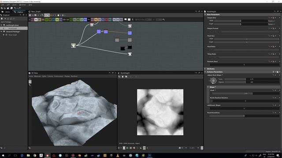Insert the yellow-green node from node bar
The image size is (282, 158).
[x=57, y=19]
